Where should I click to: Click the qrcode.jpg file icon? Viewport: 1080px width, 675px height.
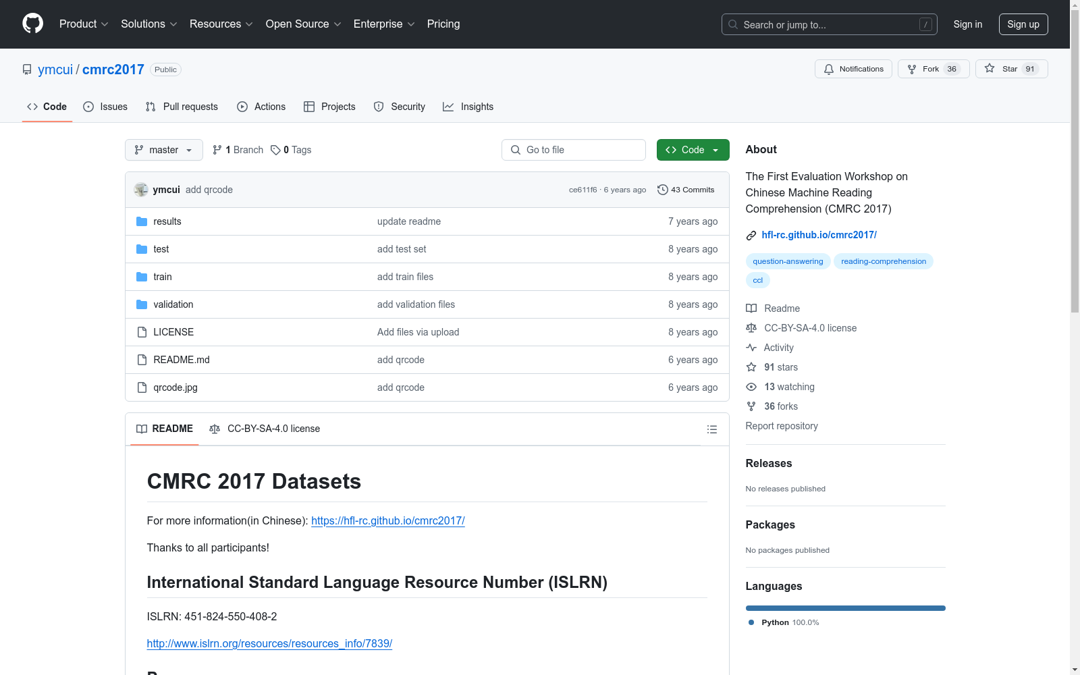[142, 387]
